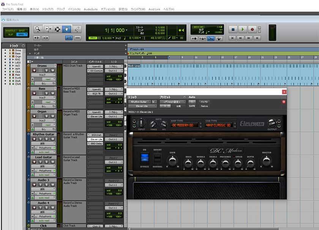Open the Window menu (ウィンドウ)
Image resolution: width=319 pixels, height=230 pixels.
[x=138, y=9]
